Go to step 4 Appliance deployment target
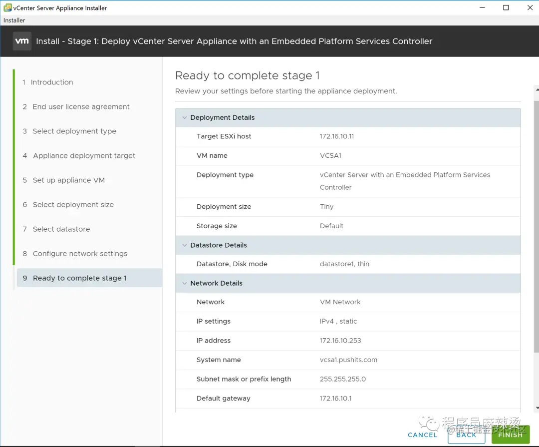This screenshot has height=447, width=539. (79, 155)
